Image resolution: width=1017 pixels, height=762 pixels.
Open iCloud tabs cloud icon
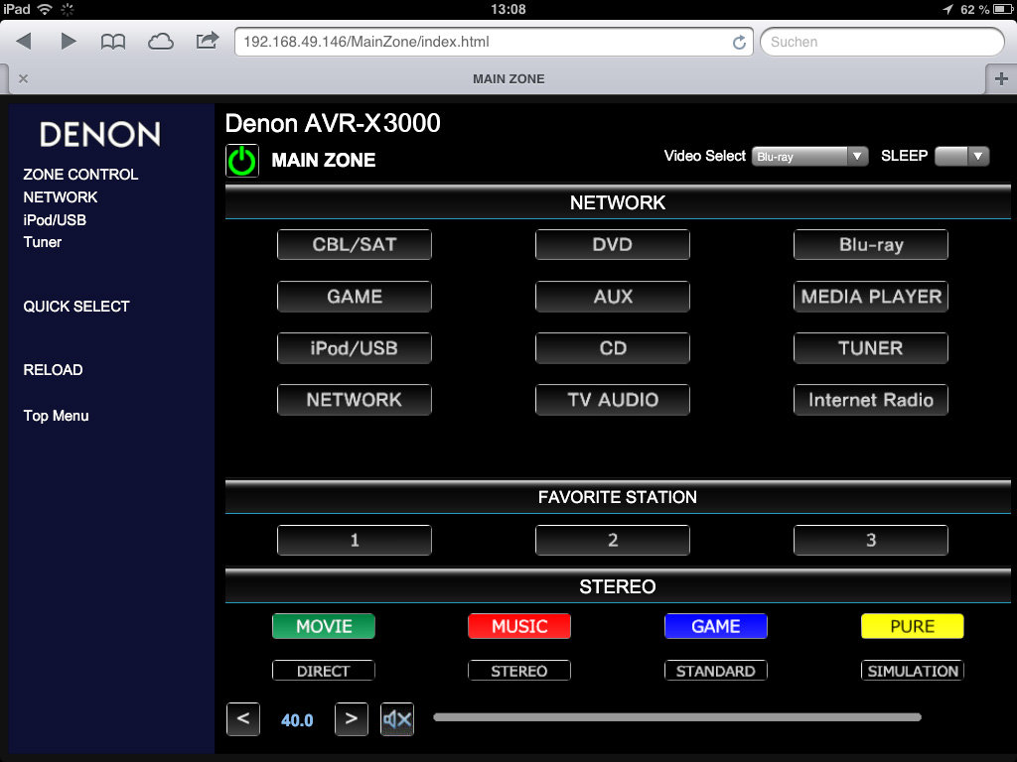pyautogui.click(x=160, y=42)
